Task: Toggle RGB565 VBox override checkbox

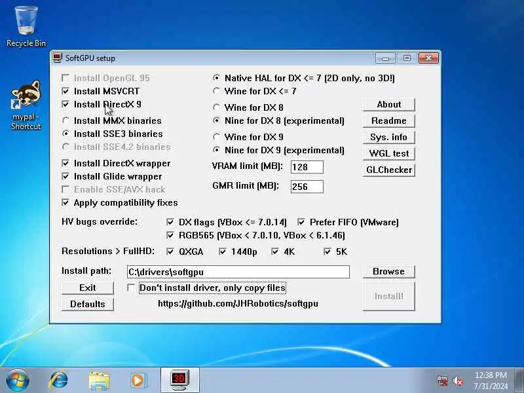Action: click(170, 235)
